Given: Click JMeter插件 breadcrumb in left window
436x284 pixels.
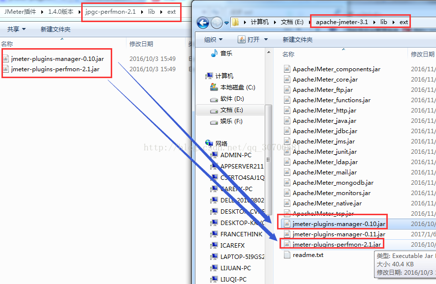Looking at the screenshot, I should point(20,12).
